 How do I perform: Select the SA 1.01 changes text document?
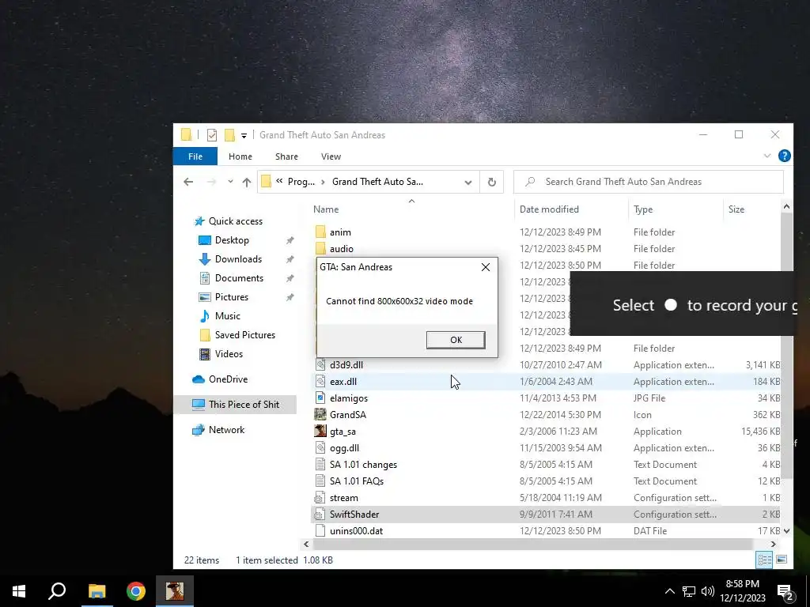363,465
